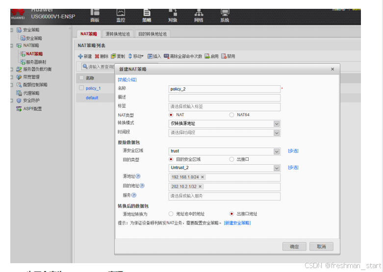Screen dimensions: 383x272
Task: Expand 服务器负载均衡 tree node
Action: 12,69
